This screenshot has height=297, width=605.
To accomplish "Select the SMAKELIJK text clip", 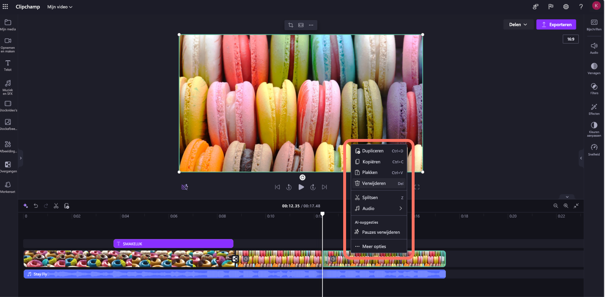I will pyautogui.click(x=174, y=244).
